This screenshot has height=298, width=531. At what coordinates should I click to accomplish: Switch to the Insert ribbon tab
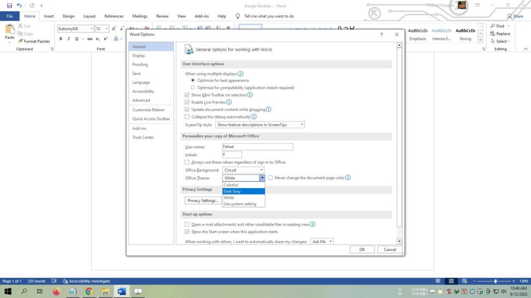pos(49,16)
